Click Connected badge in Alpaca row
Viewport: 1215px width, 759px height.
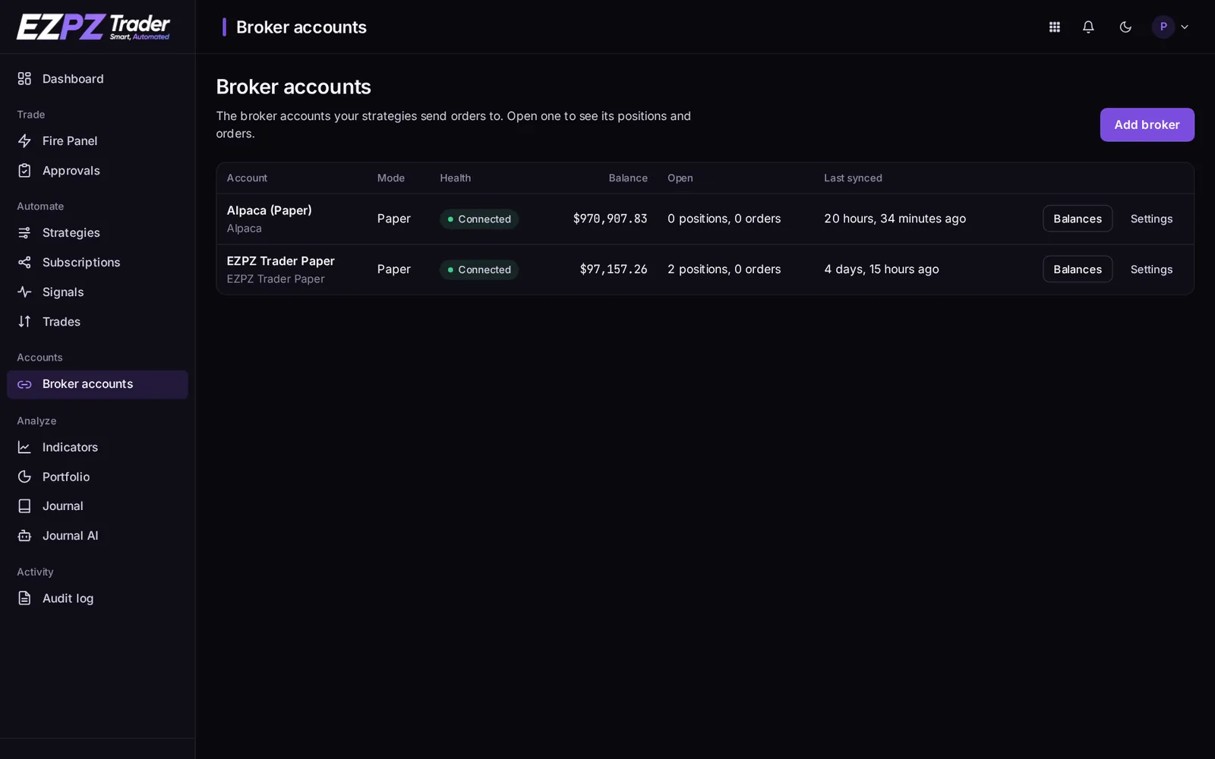pyautogui.click(x=479, y=219)
